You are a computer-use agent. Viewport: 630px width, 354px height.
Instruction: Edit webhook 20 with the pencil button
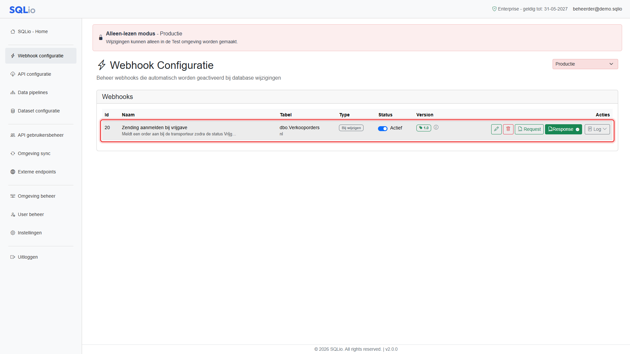[x=496, y=129]
